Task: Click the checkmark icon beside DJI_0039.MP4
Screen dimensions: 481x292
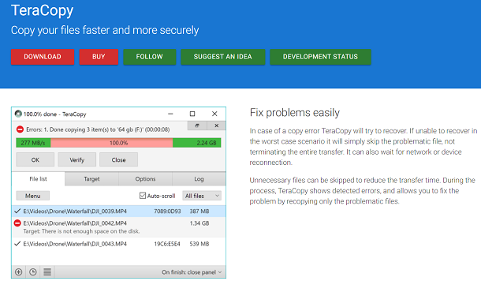Action: click(17, 211)
